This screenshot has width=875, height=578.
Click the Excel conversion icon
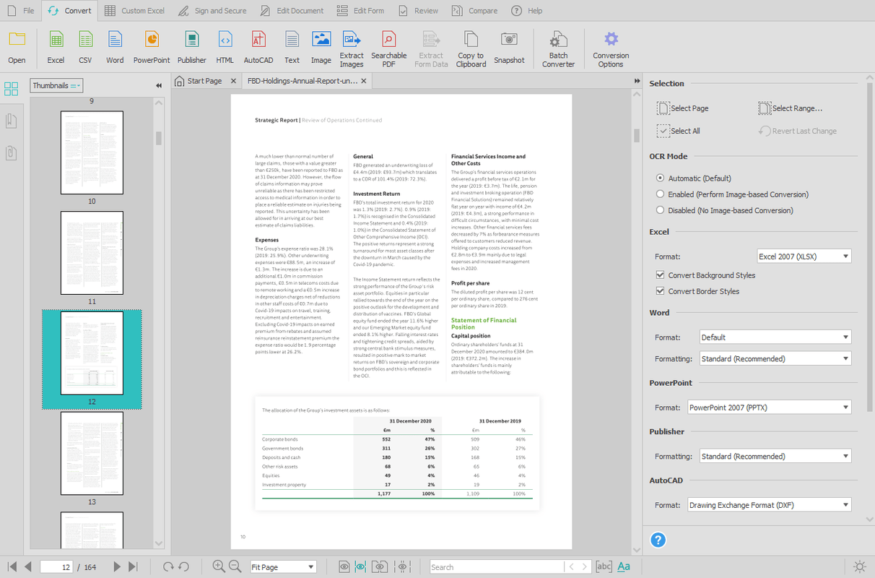tap(56, 47)
